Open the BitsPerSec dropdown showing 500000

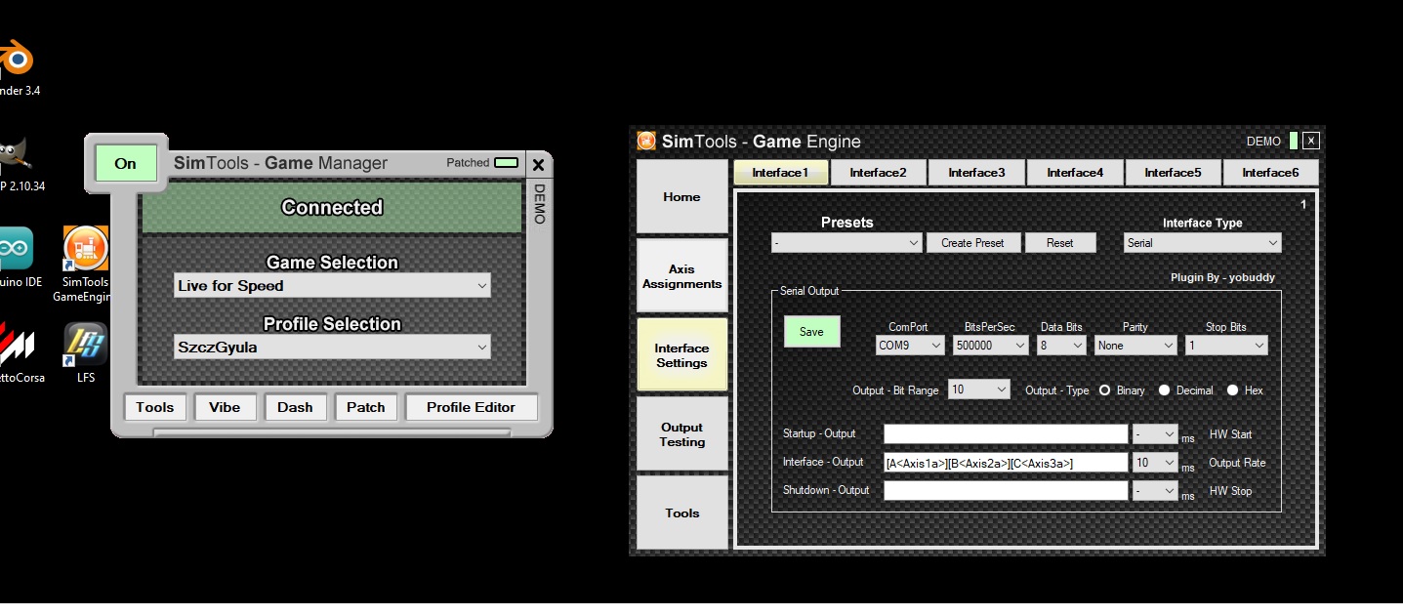991,346
